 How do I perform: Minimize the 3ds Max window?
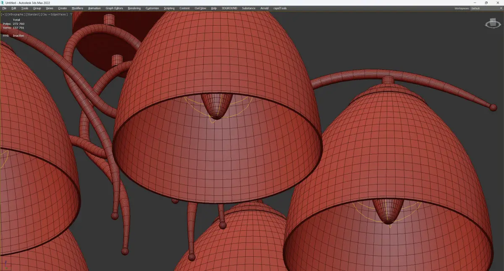[x=476, y=3]
